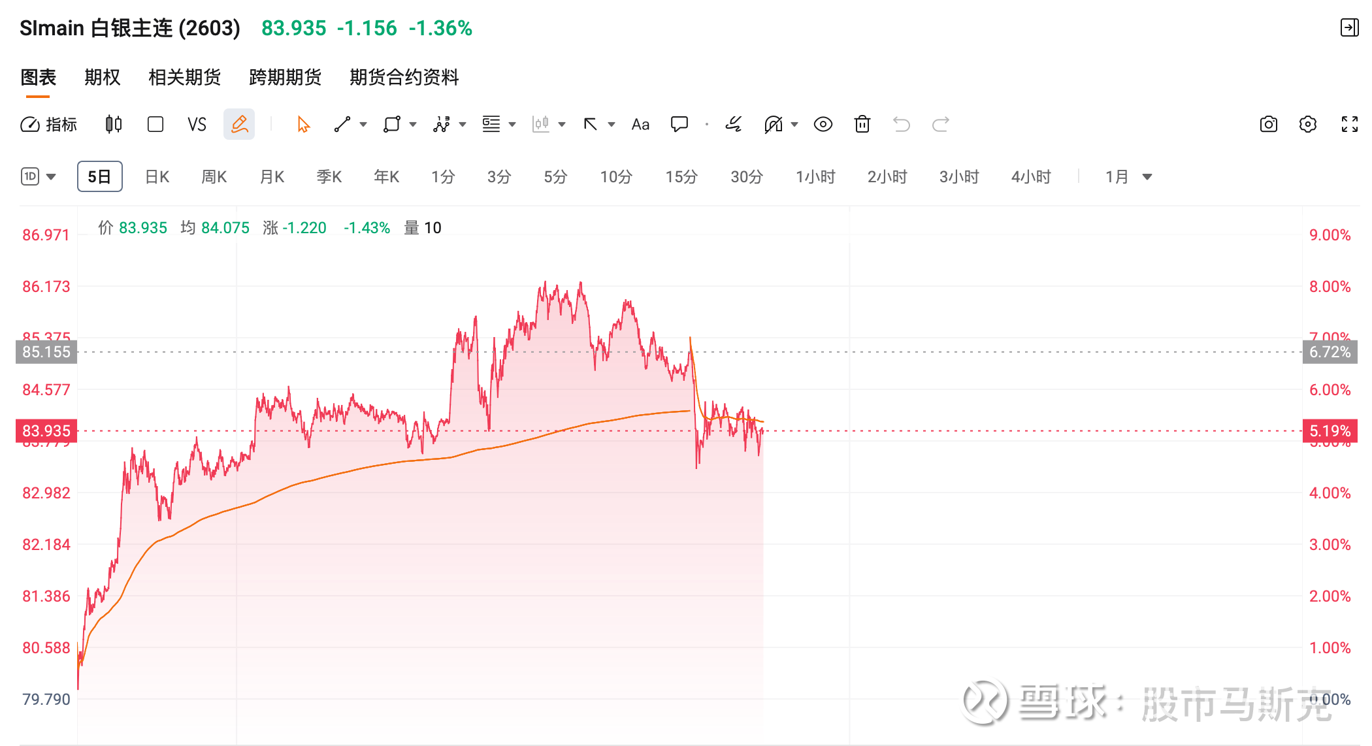Open chart settings via gear icon
The width and height of the screenshot is (1372, 746).
tap(1308, 124)
